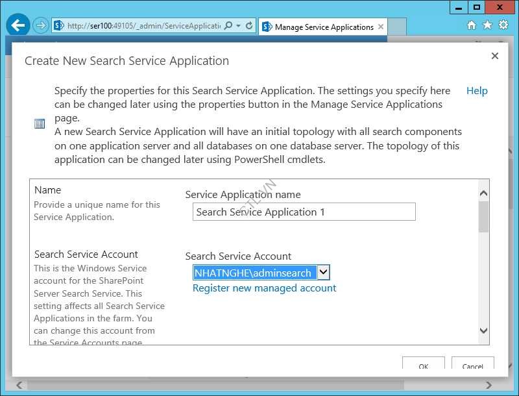The image size is (519, 396).
Task: Click the horizontal scrollbar left arrow
Action: [x=19, y=385]
